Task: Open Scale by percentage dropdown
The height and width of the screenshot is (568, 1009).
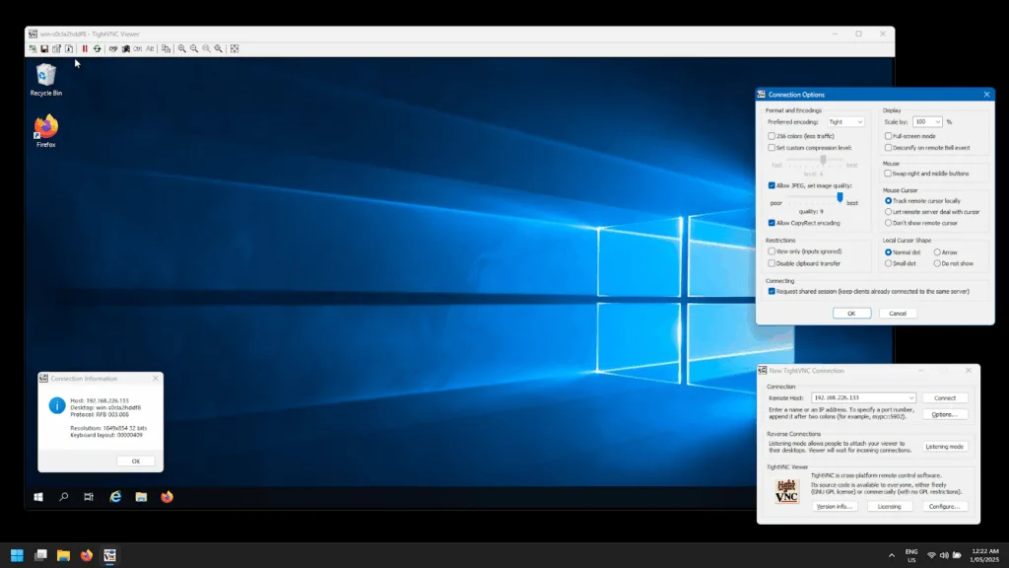Action: pyautogui.click(x=927, y=121)
